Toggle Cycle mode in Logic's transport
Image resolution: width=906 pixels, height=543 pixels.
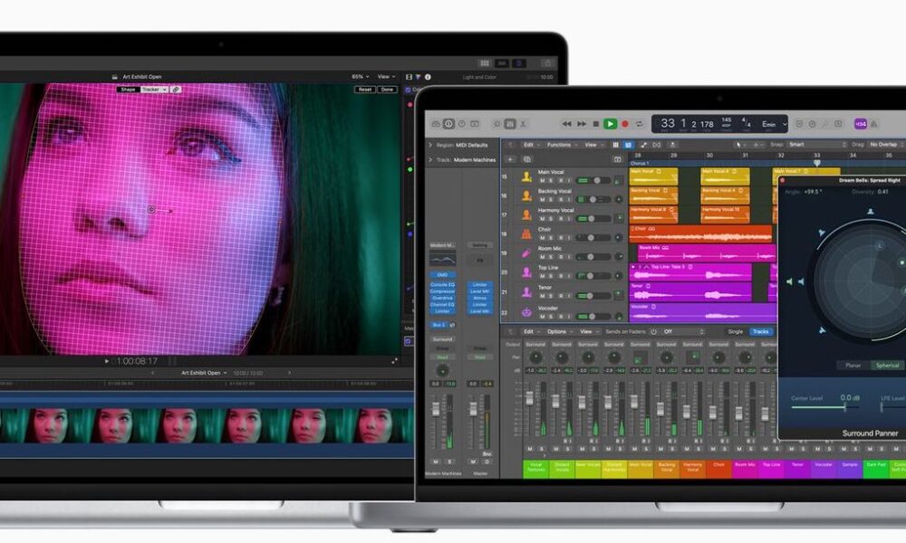639,124
